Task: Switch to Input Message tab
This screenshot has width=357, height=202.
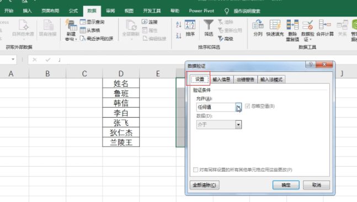Action: pyautogui.click(x=221, y=79)
